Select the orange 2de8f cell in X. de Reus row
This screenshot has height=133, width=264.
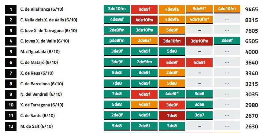click(172, 73)
